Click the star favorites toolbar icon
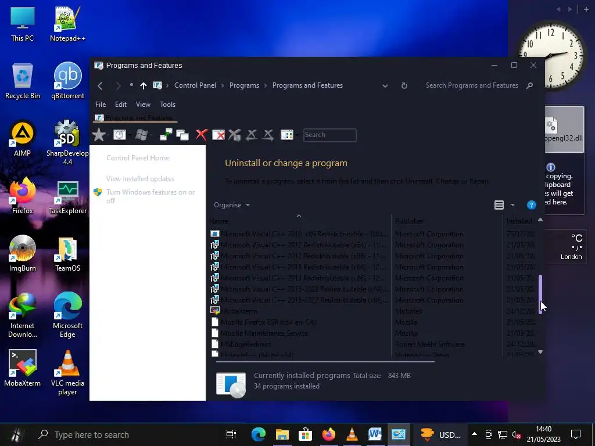Image resolution: width=595 pixels, height=446 pixels. pos(99,135)
